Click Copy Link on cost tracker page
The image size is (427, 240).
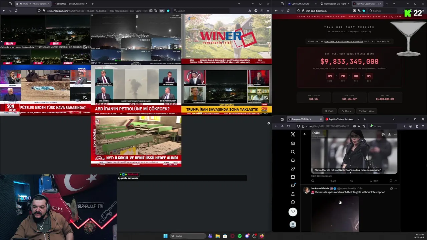(x=366, y=111)
